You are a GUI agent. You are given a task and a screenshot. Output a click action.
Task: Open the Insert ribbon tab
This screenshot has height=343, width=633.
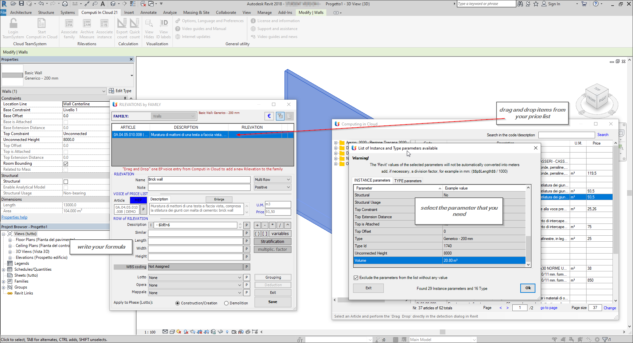129,13
